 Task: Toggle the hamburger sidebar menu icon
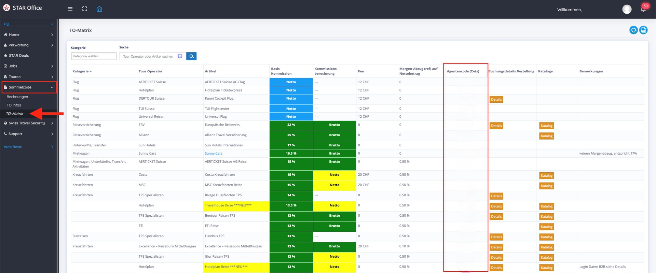pos(70,9)
